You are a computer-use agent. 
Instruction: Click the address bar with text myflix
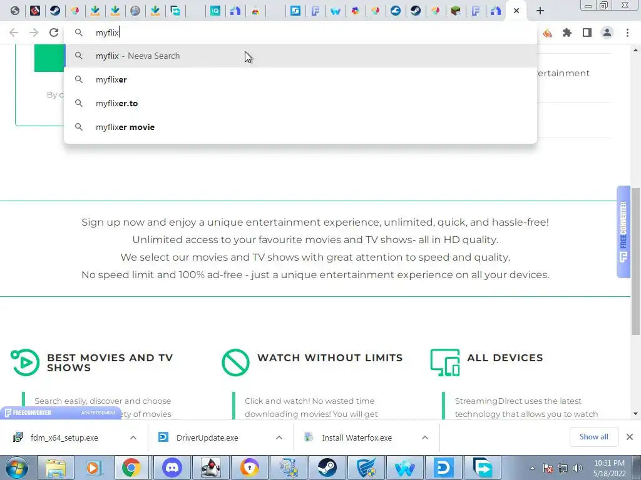[300, 32]
